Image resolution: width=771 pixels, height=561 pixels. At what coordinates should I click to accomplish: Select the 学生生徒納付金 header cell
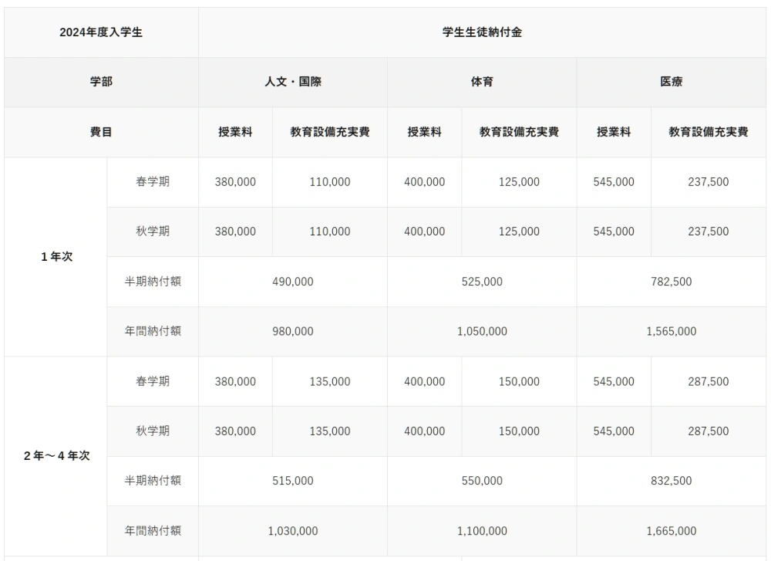pos(482,32)
